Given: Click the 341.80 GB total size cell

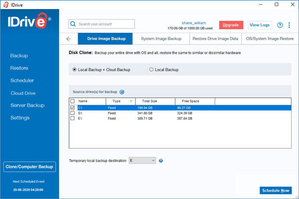Looking at the screenshot, I should tap(145, 113).
